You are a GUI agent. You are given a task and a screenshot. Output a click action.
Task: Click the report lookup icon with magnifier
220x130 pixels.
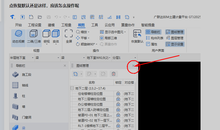click(84, 17)
